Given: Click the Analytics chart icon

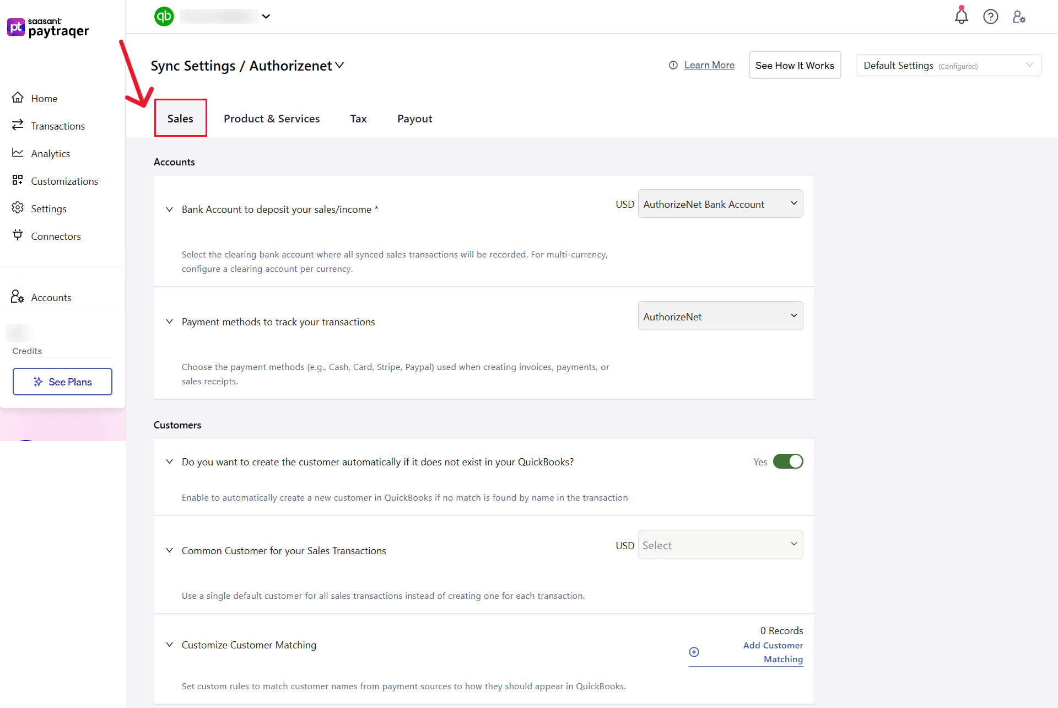Looking at the screenshot, I should click(18, 153).
